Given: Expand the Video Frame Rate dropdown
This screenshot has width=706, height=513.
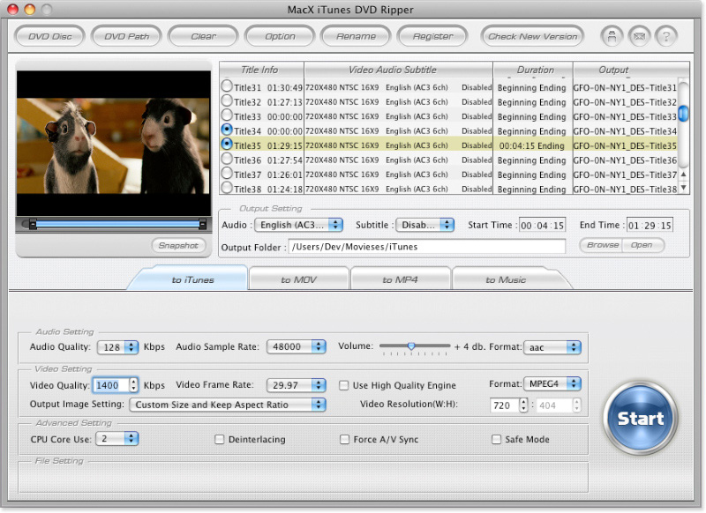Looking at the screenshot, I should coord(297,385).
